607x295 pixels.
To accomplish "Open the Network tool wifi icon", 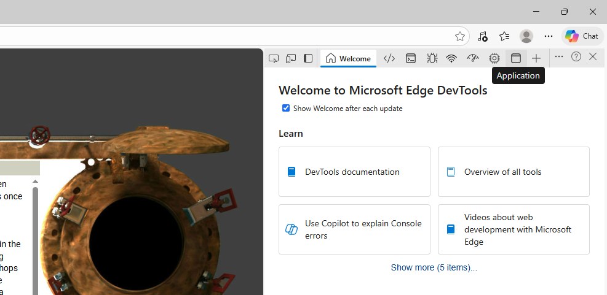I will pos(451,58).
